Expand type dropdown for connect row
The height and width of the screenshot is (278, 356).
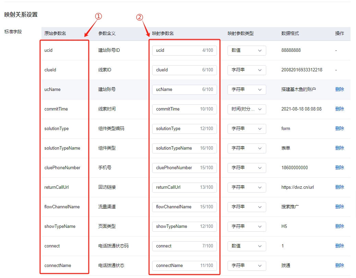[247, 246]
